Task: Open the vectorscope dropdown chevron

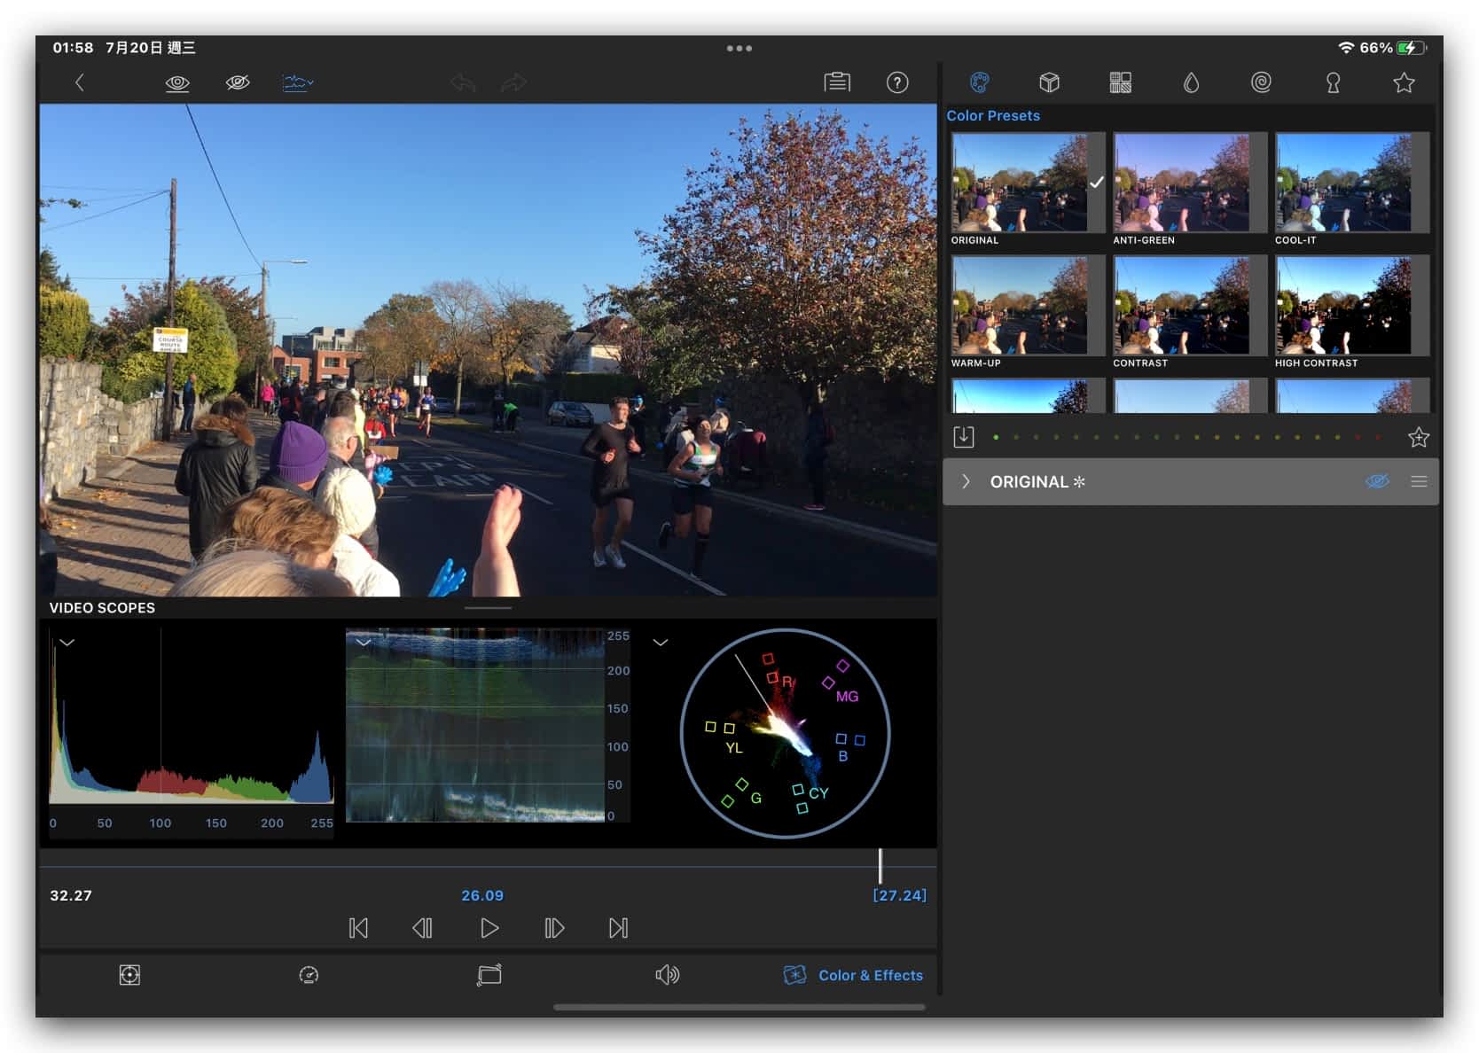Action: (661, 643)
